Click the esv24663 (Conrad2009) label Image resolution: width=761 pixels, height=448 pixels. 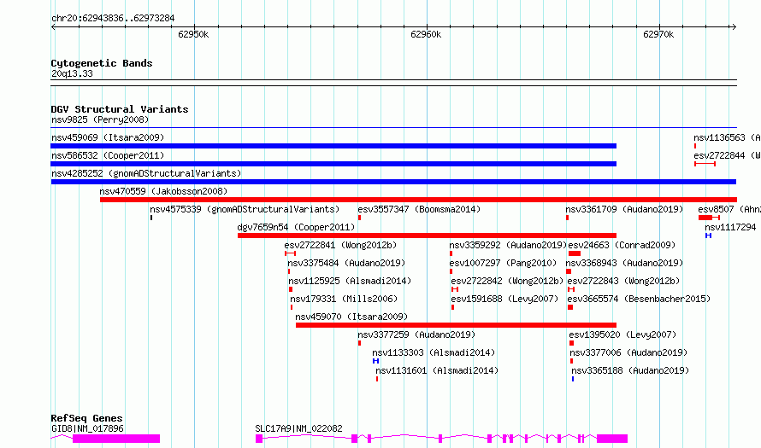(x=622, y=245)
